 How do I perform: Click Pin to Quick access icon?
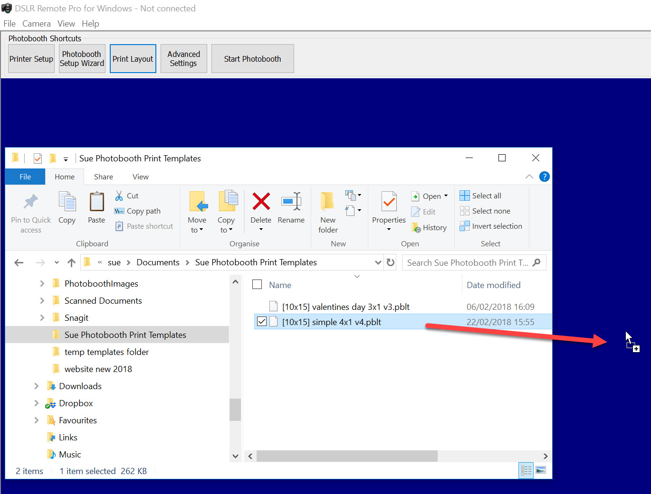click(31, 202)
